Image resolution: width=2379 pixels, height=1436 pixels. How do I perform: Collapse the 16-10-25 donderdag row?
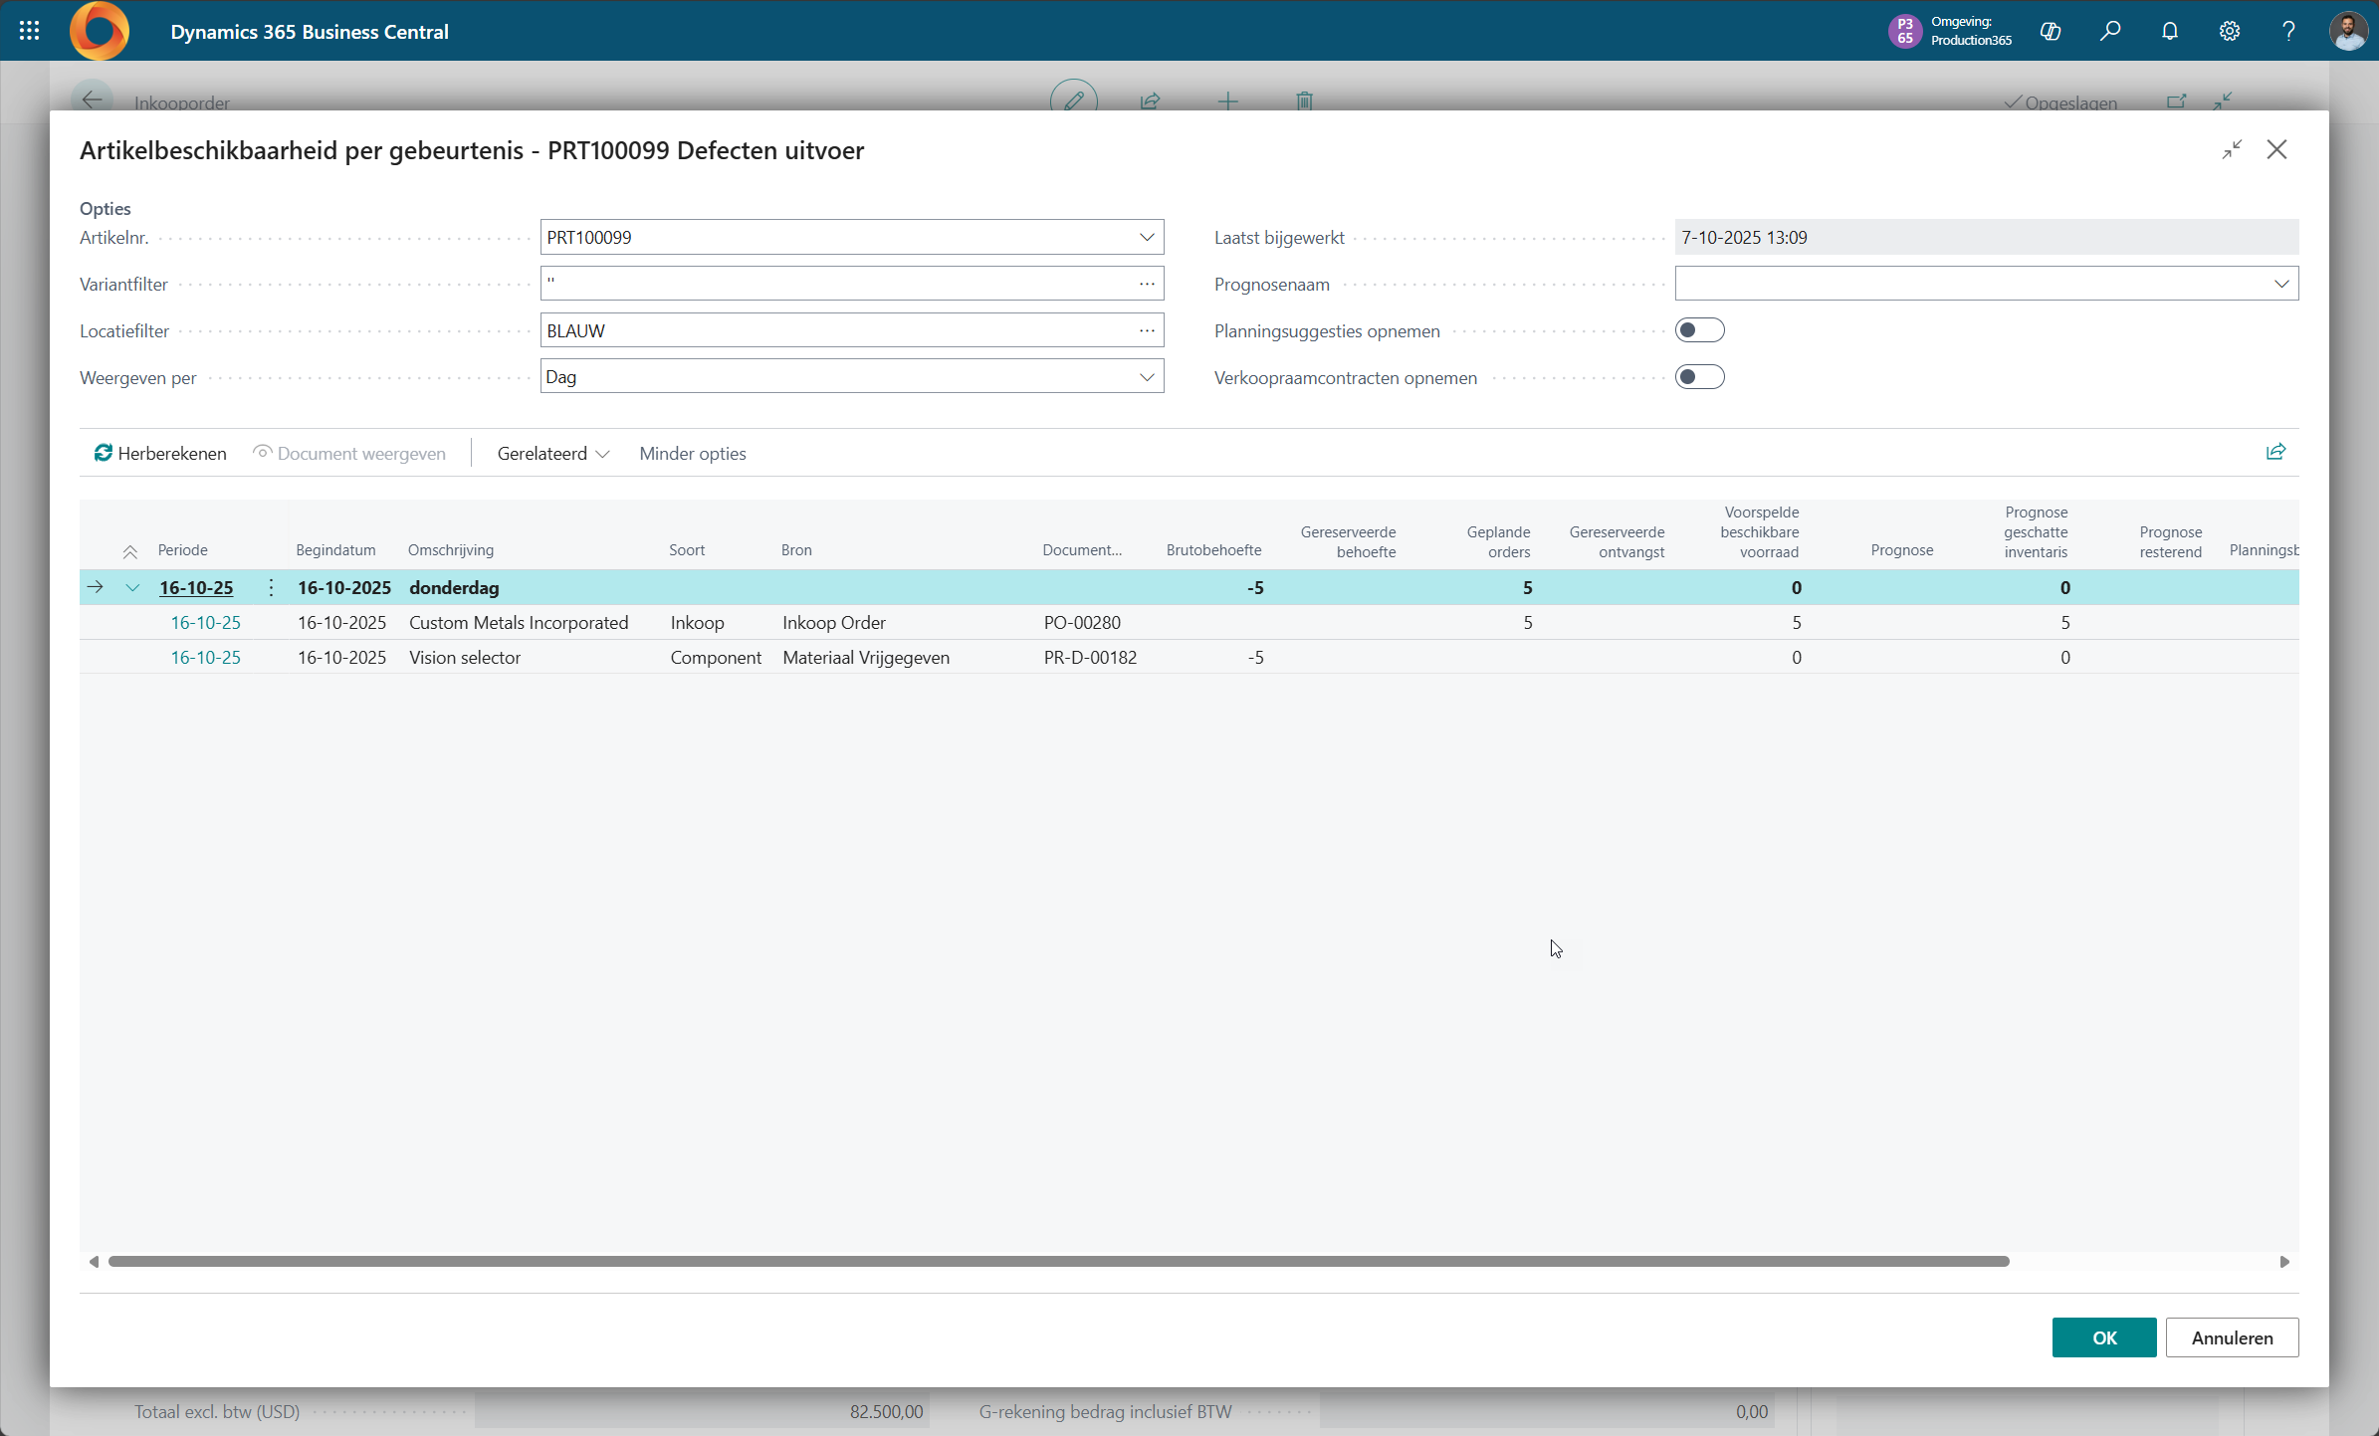tap(132, 587)
